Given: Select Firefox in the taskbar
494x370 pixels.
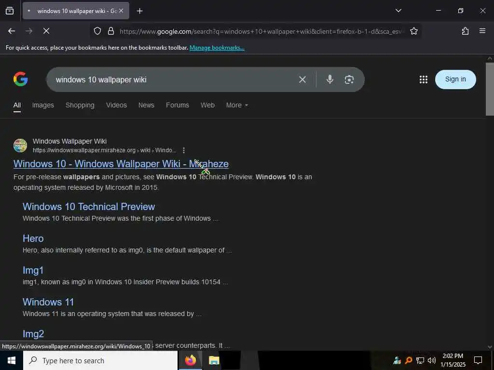Looking at the screenshot, I should 190,360.
